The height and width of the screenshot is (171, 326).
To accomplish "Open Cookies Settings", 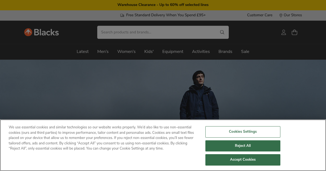I will click(243, 132).
